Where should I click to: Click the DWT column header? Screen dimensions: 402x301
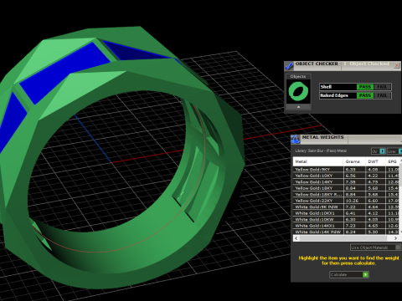click(375, 161)
